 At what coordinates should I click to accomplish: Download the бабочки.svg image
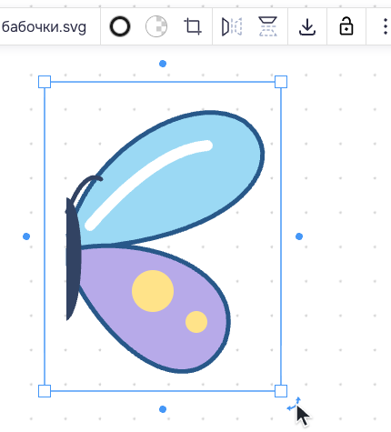(307, 27)
